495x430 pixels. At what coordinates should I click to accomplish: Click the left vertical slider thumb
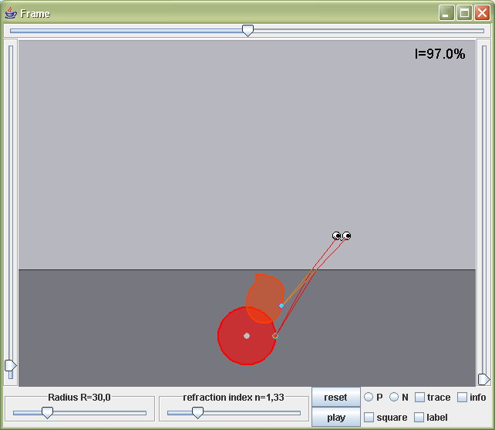pos(11,365)
